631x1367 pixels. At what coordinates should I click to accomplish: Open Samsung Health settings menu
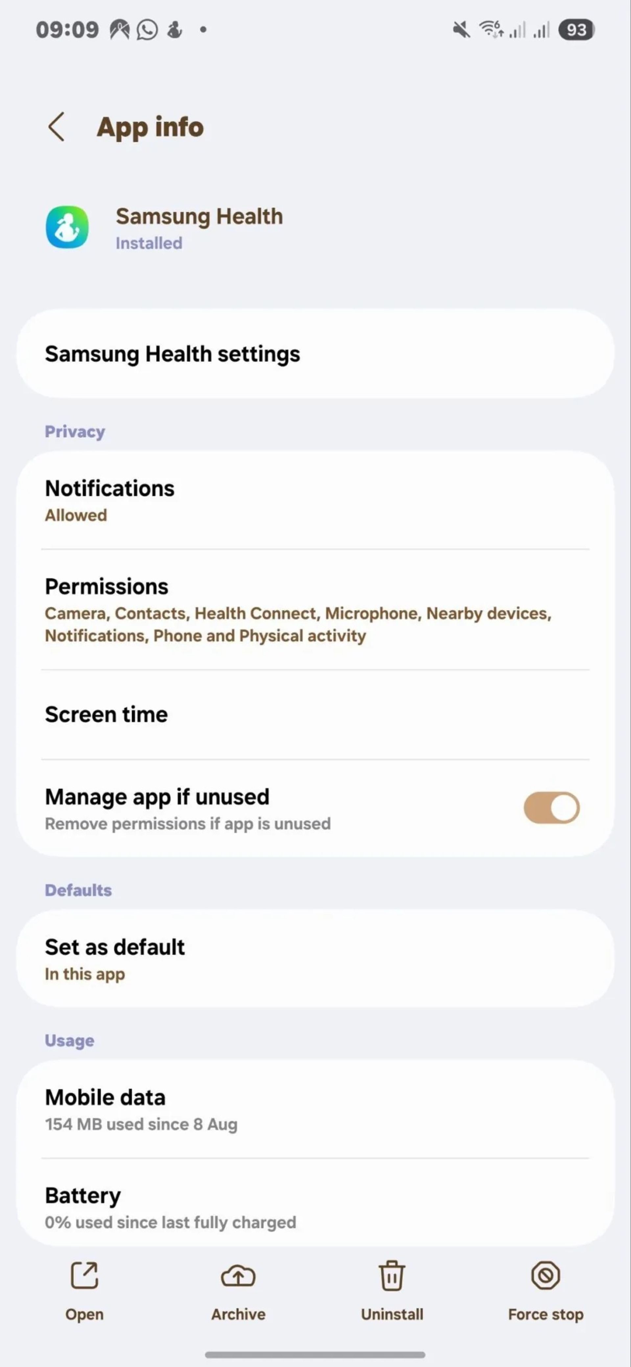315,353
